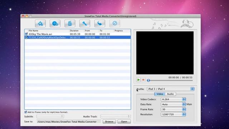This screenshot has height=129, width=229.
Task: Click the Duration column header
Action: pos(77,31)
